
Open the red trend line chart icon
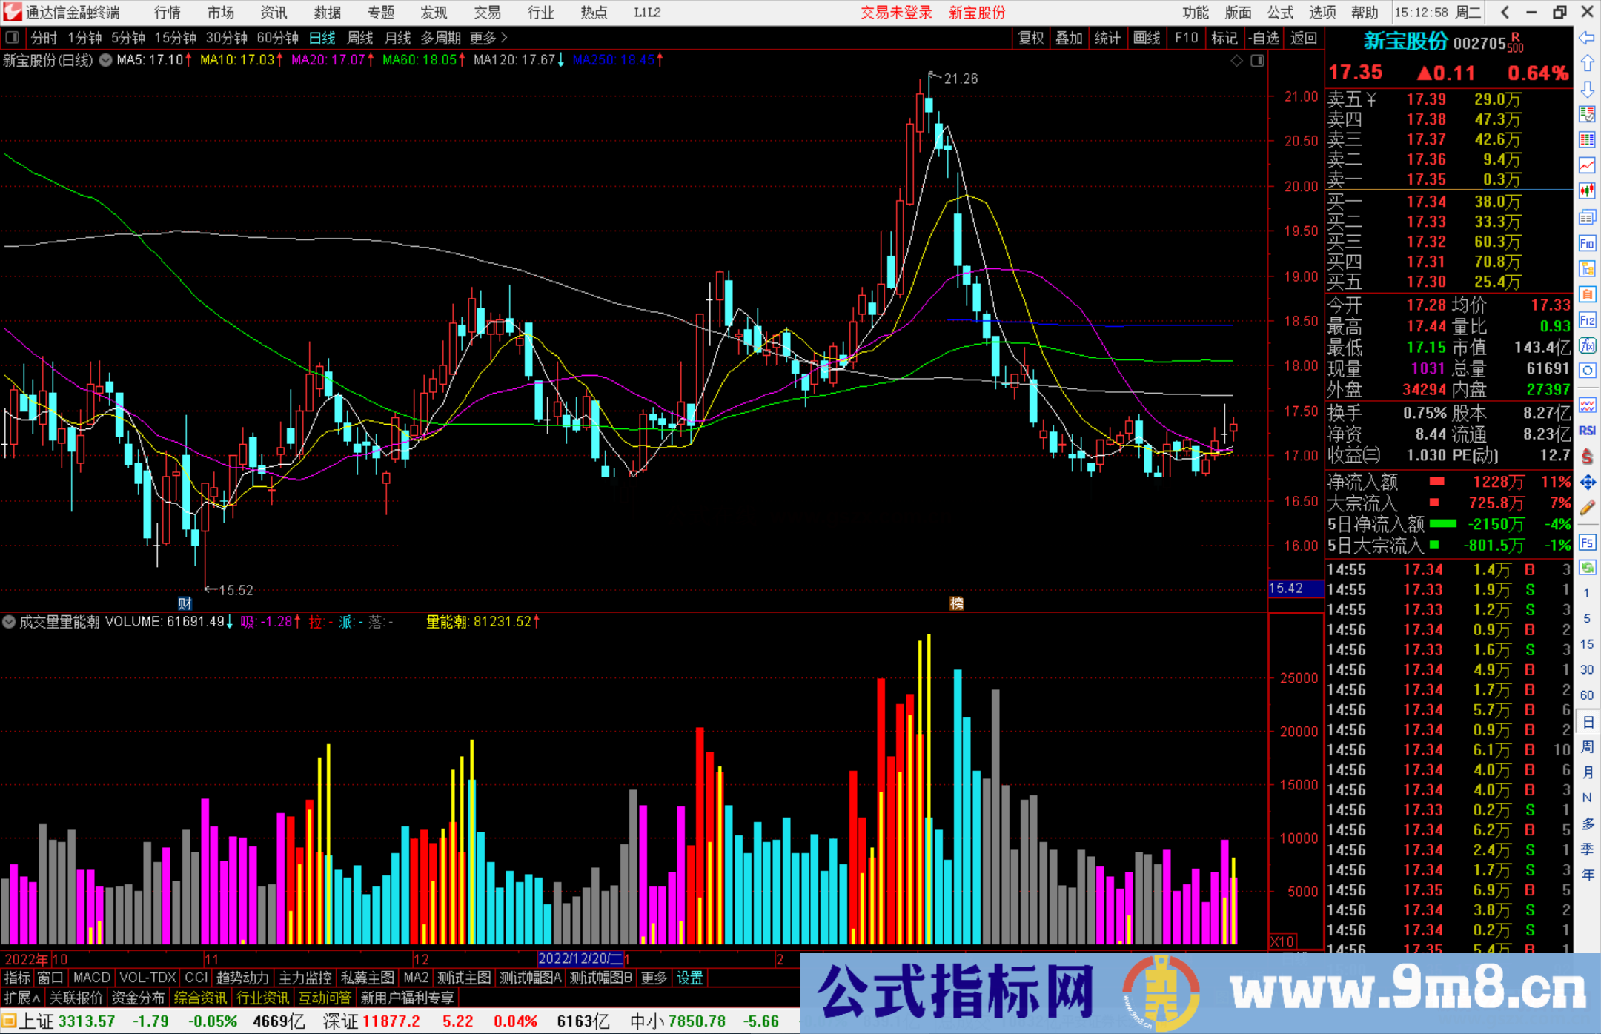[1587, 165]
